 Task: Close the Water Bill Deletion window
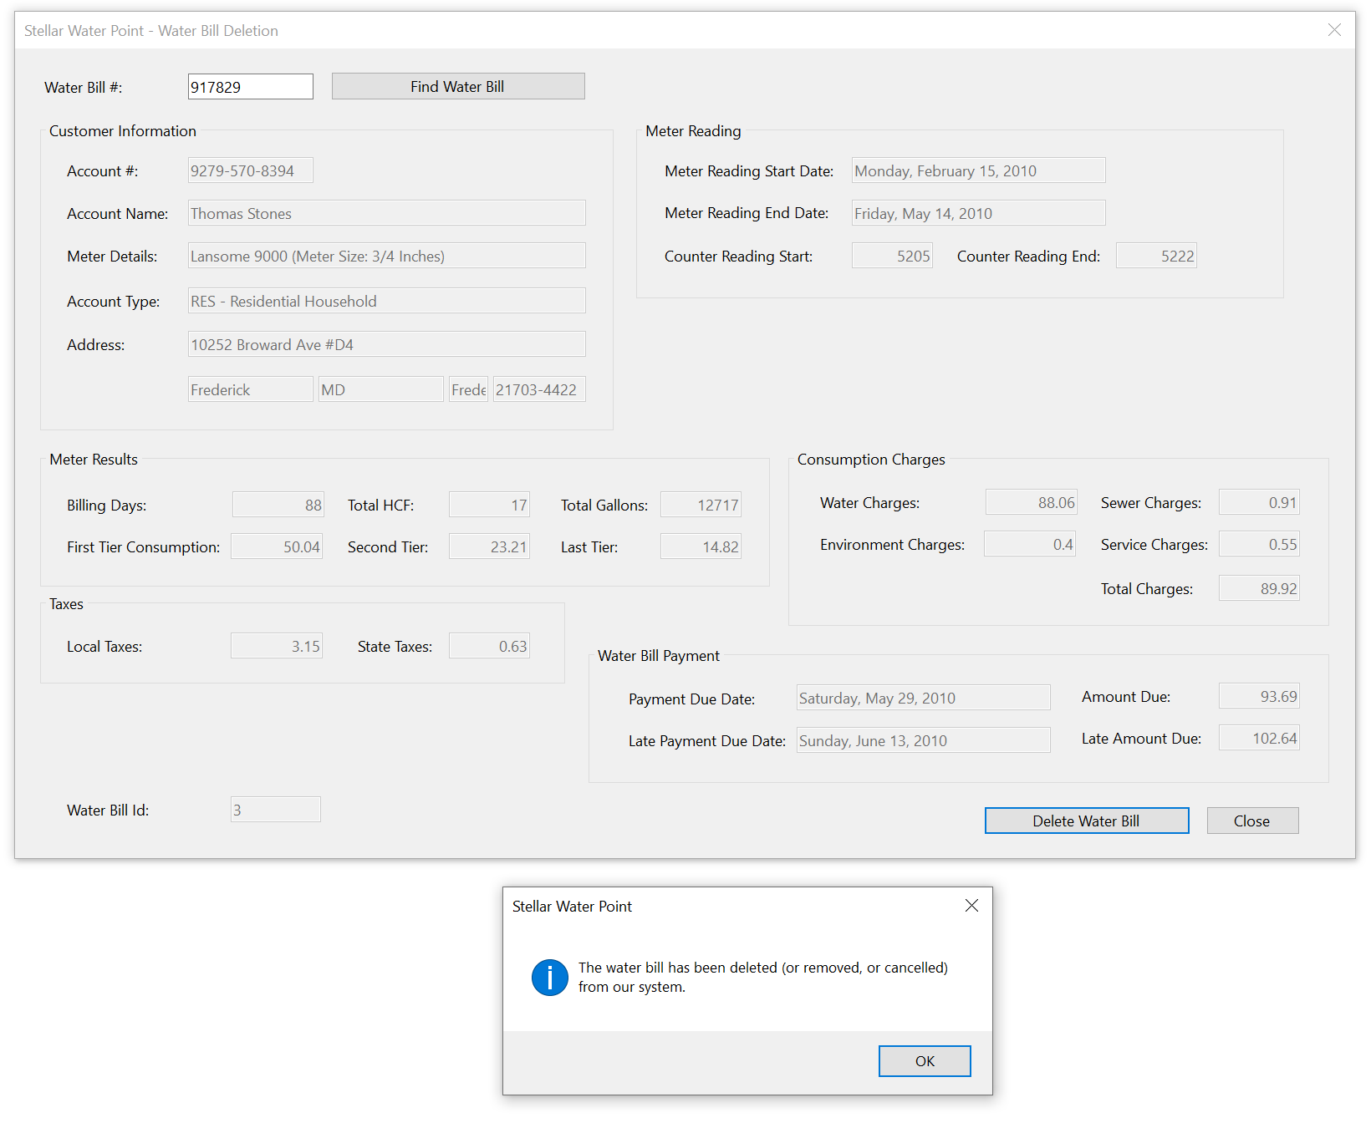point(1334,30)
